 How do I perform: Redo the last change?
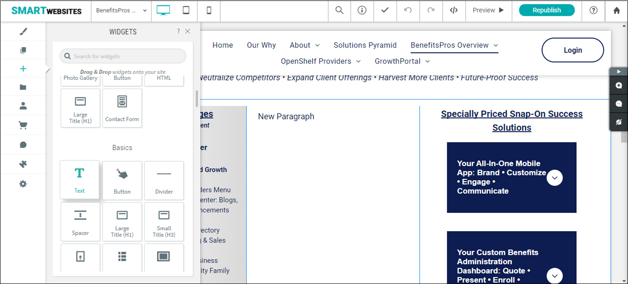pos(431,10)
